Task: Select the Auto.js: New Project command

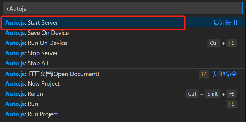Action: point(123,83)
